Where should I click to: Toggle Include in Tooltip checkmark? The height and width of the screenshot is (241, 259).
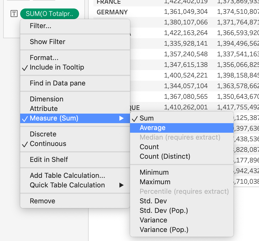pyautogui.click(x=57, y=67)
